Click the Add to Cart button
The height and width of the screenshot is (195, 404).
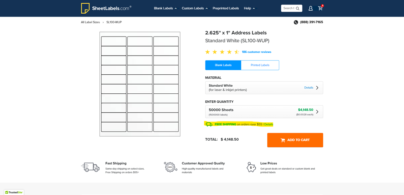coord(295,140)
